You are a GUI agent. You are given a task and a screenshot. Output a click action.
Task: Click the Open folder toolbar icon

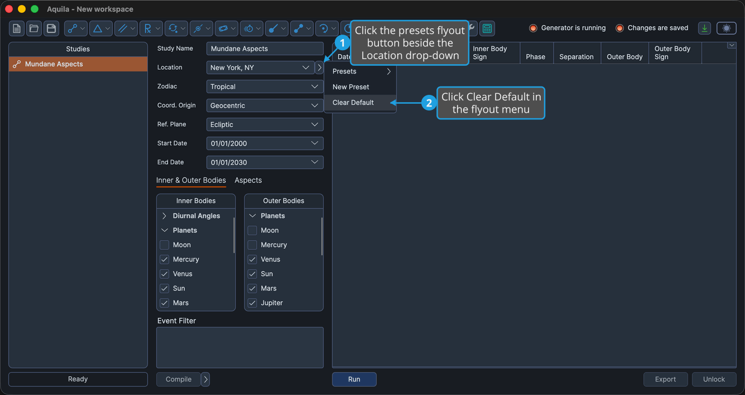pos(34,28)
